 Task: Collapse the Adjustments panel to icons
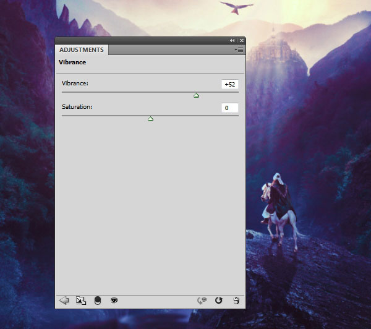232,40
